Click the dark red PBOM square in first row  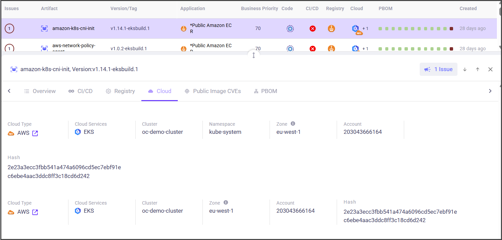(x=451, y=29)
